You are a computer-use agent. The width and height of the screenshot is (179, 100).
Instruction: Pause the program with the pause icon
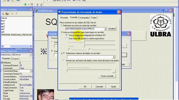point(32,4)
